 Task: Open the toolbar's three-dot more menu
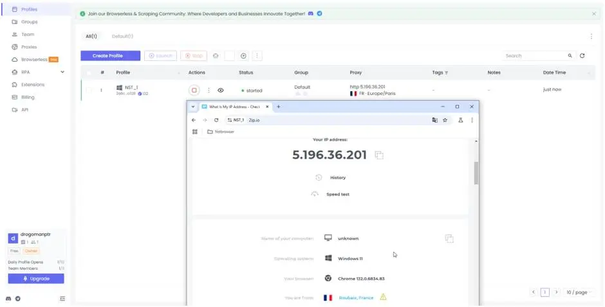tap(257, 56)
